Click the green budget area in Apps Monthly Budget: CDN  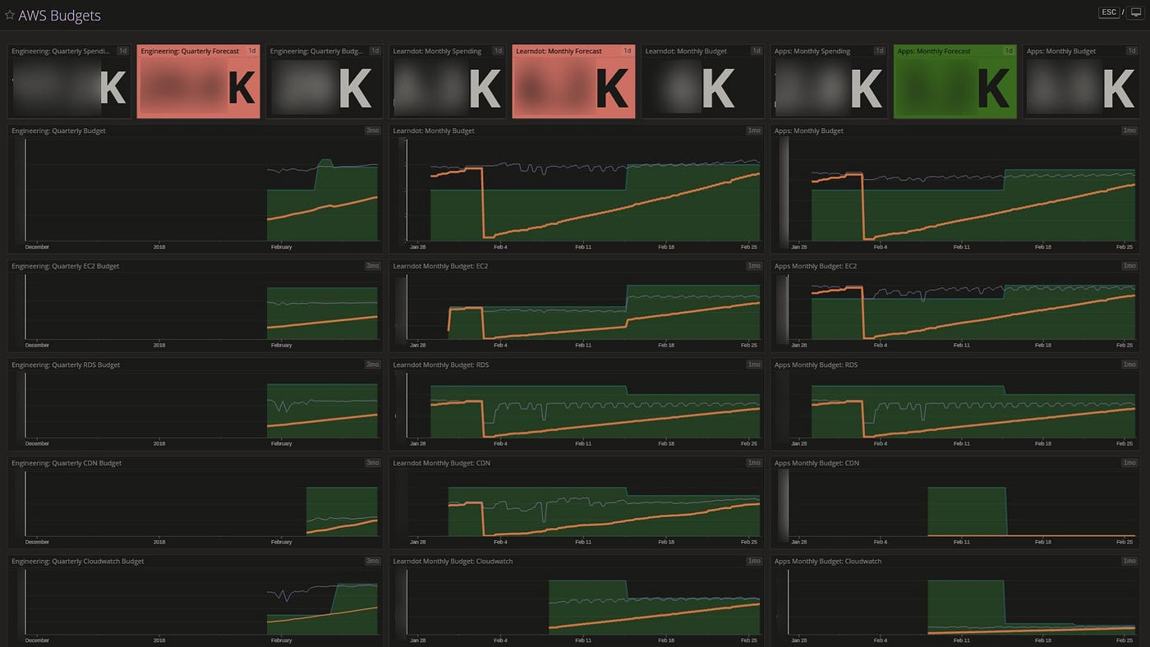pyautogui.click(x=967, y=511)
